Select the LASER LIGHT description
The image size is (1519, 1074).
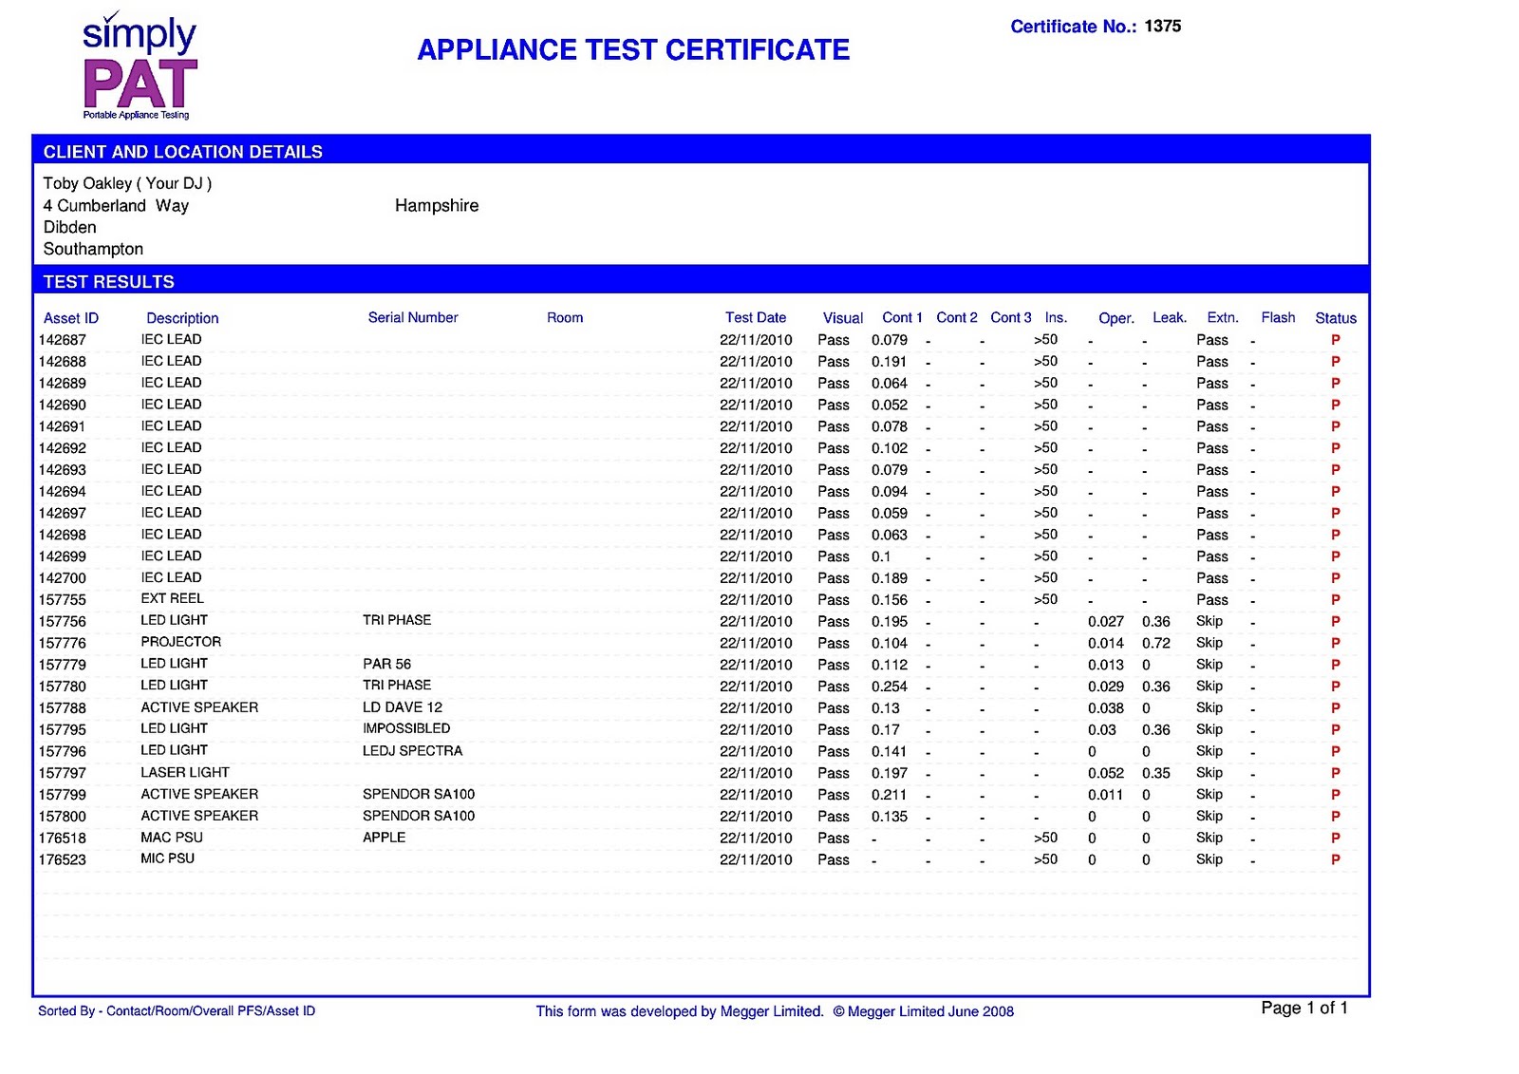point(185,772)
